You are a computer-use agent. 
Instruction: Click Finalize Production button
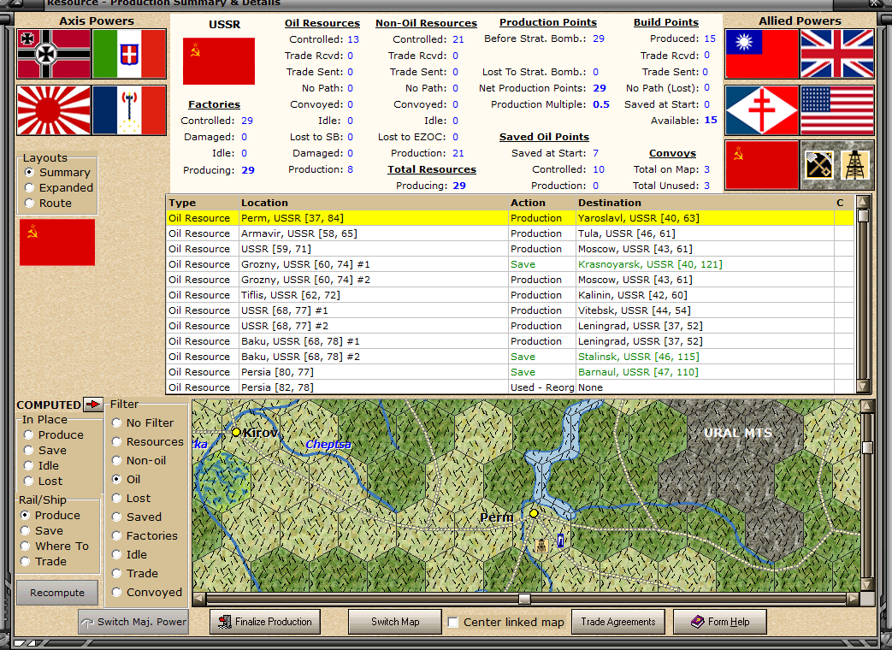tap(265, 622)
